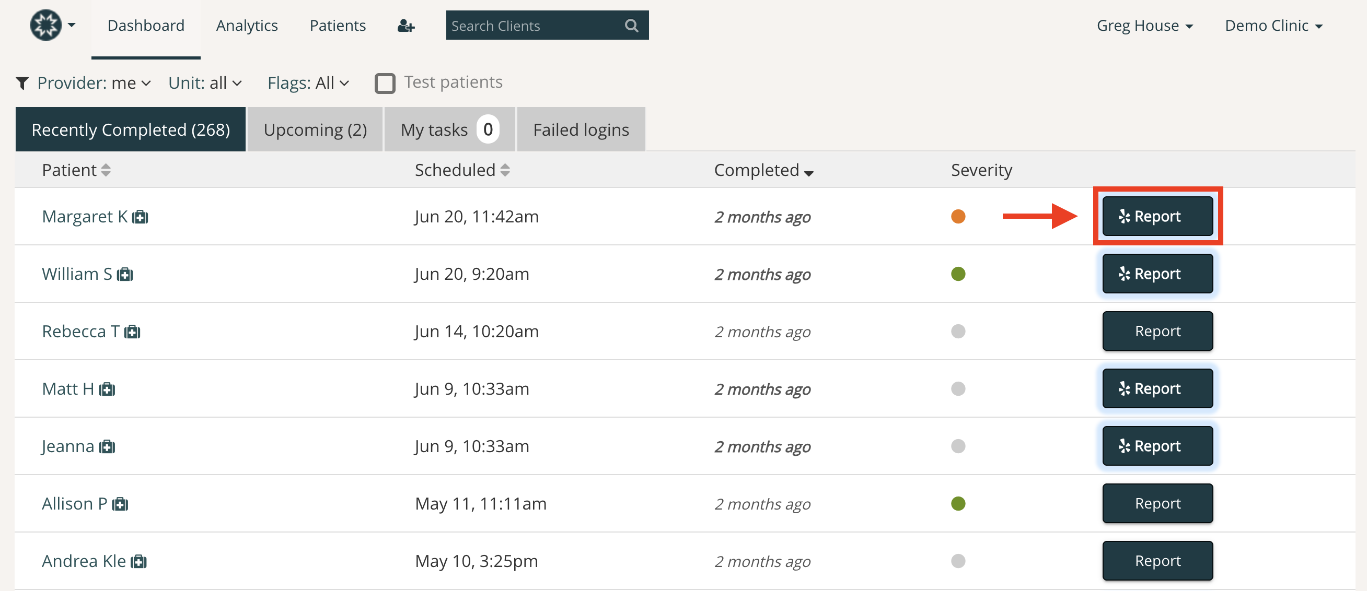Click the My tasks count badge 0
The height and width of the screenshot is (591, 1367).
488,129
